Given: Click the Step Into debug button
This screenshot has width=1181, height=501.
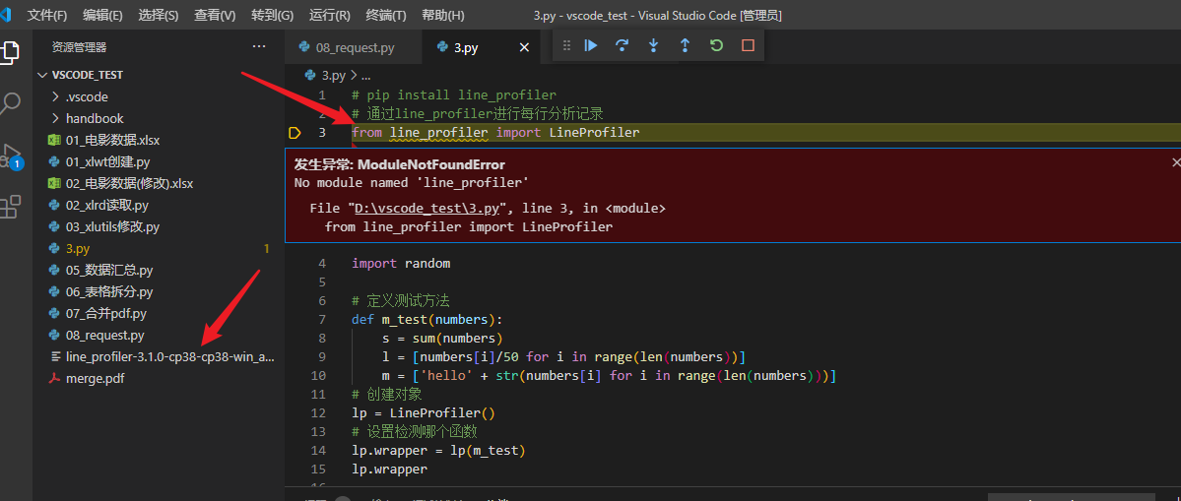Looking at the screenshot, I should coord(654,46).
